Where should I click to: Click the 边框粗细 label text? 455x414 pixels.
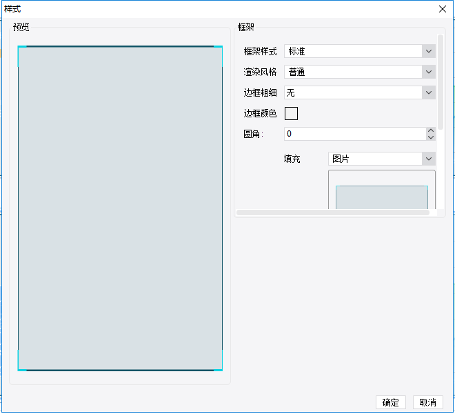[x=260, y=92]
